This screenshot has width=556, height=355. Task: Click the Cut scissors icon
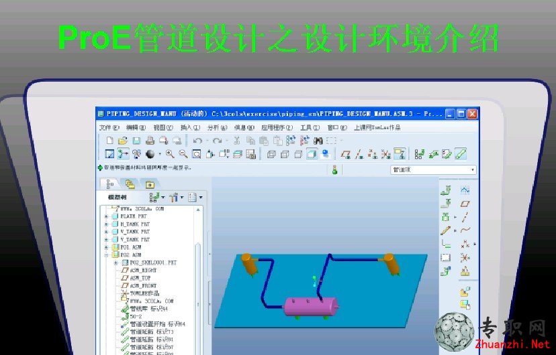[236, 141]
